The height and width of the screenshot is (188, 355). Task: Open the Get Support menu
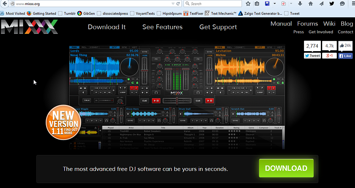[218, 27]
